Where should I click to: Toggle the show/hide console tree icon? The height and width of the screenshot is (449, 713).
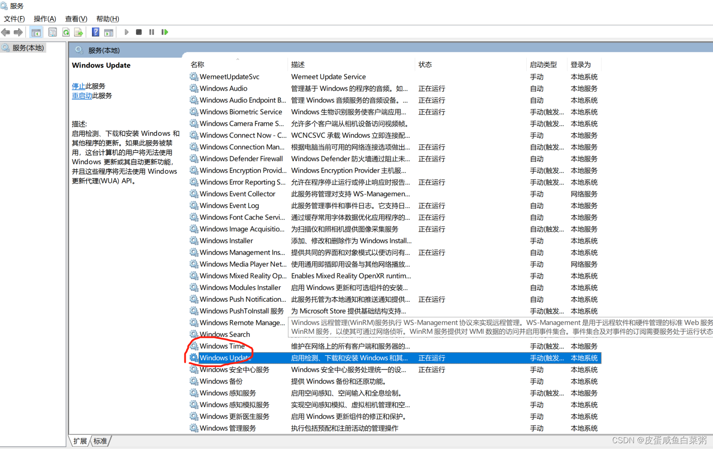pyautogui.click(x=36, y=32)
